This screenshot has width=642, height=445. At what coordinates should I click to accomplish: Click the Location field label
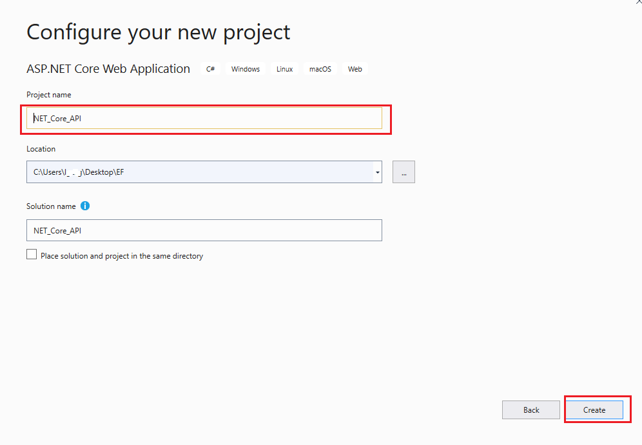pos(41,149)
